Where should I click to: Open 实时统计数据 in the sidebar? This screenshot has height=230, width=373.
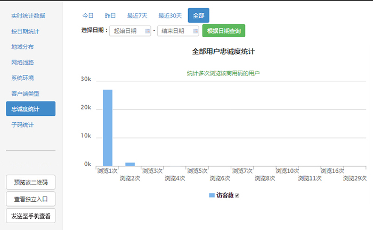(28, 15)
